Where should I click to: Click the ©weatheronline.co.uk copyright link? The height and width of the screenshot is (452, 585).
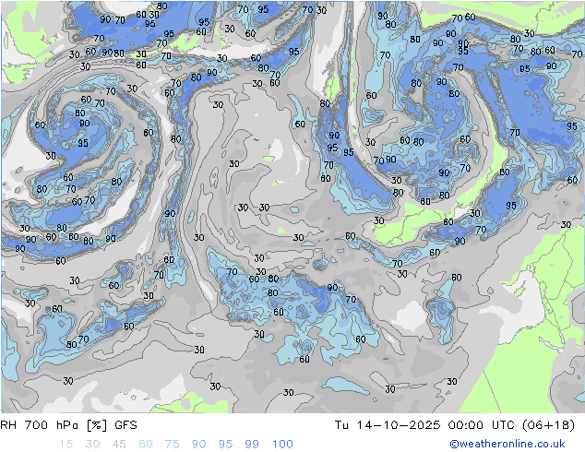pyautogui.click(x=507, y=444)
